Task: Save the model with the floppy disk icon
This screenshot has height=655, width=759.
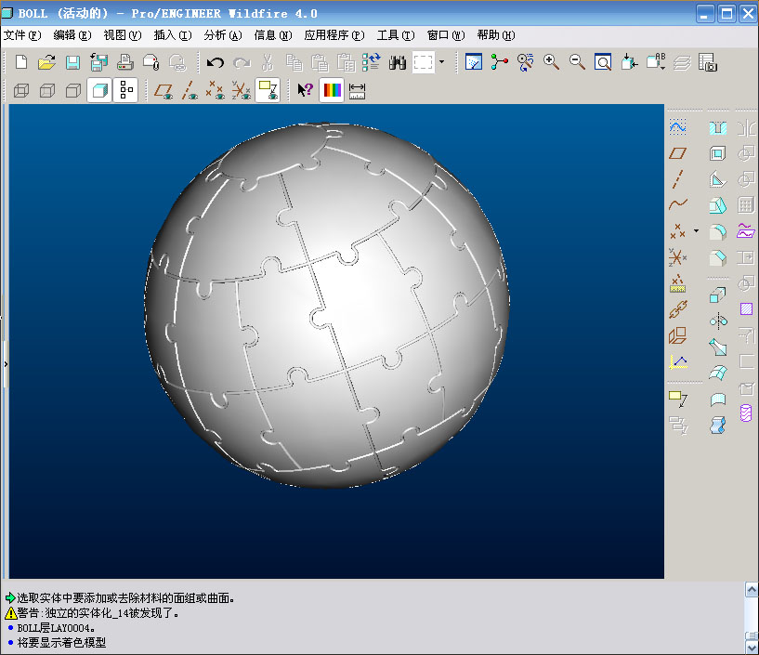Action: (x=73, y=62)
